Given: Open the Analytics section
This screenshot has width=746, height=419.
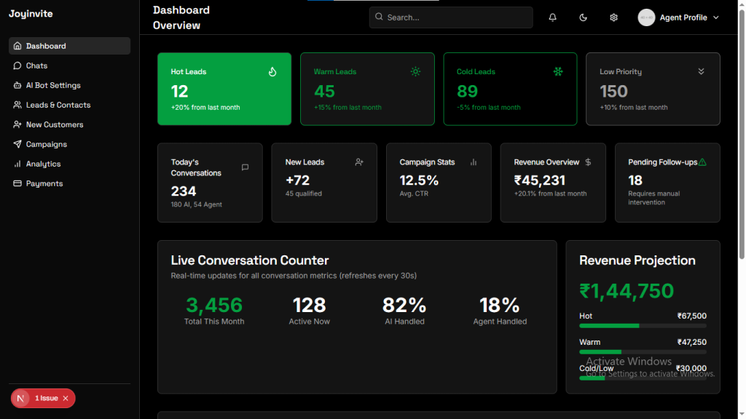Looking at the screenshot, I should tap(43, 164).
